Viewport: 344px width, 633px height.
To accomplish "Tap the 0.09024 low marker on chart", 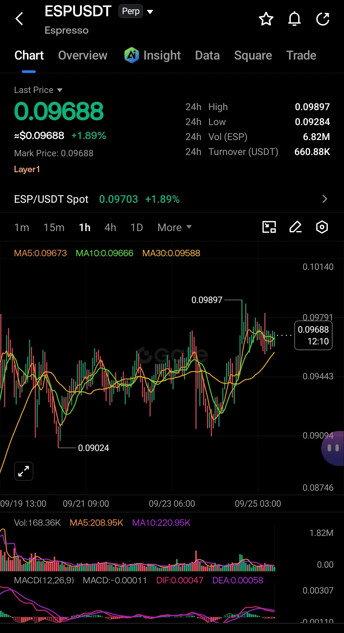I will pos(93,448).
